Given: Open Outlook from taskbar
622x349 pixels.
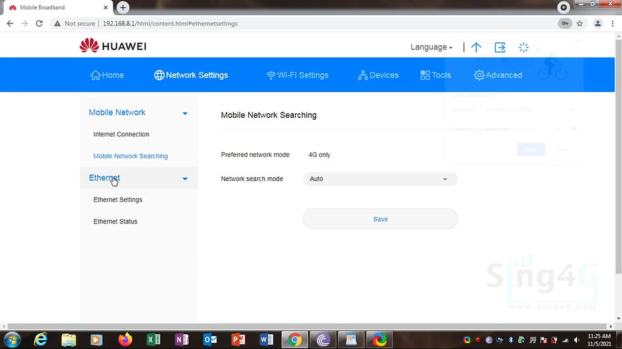Looking at the screenshot, I should point(210,339).
